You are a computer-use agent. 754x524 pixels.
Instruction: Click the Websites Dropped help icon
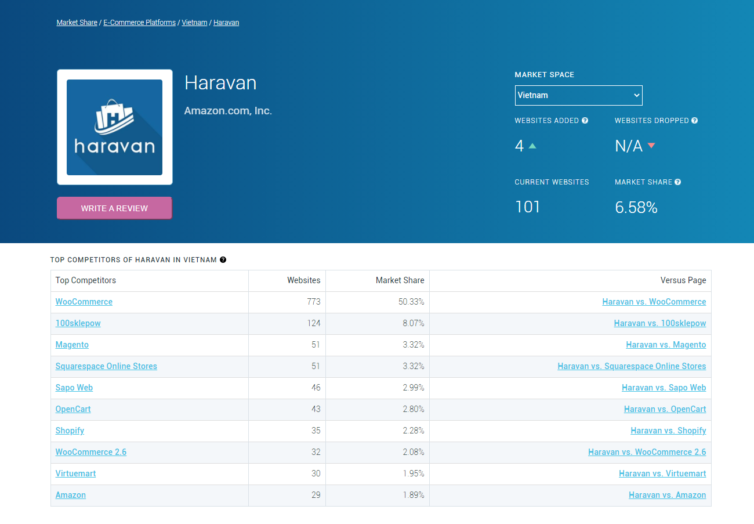[694, 121]
